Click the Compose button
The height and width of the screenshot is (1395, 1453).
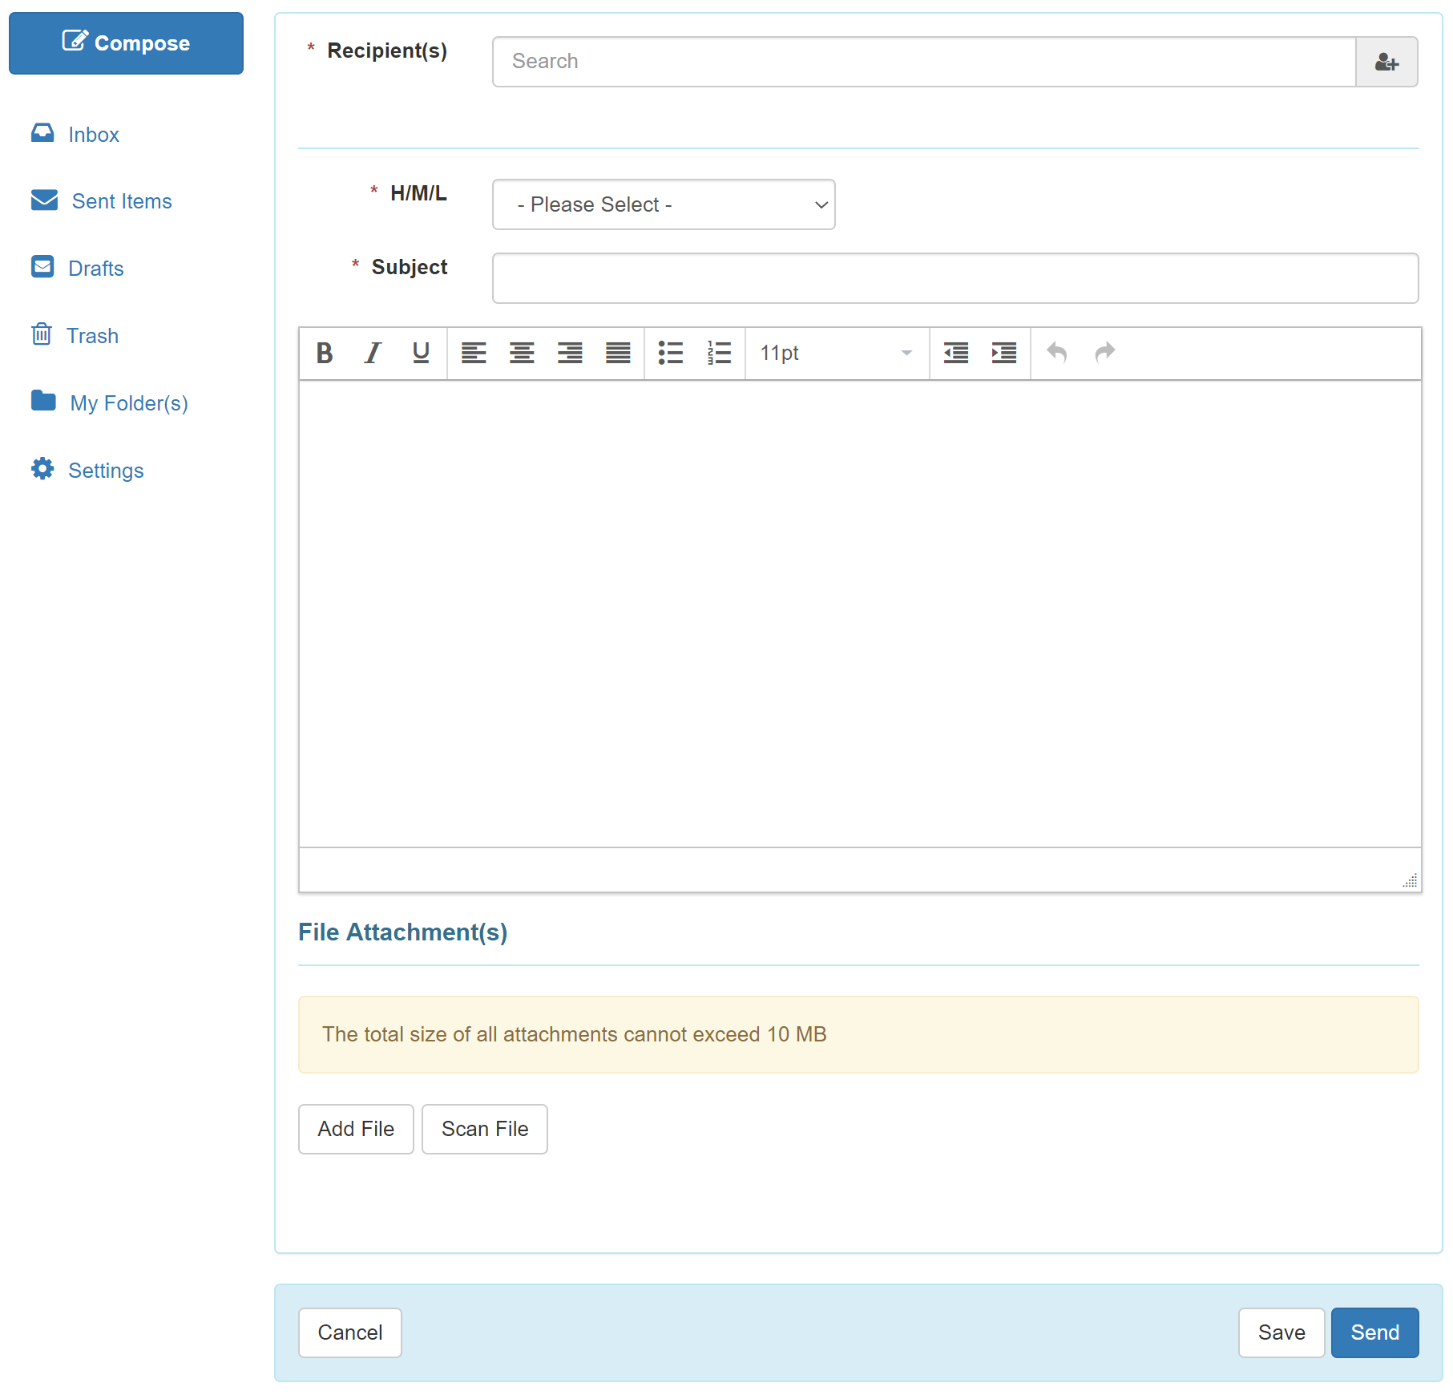click(126, 43)
